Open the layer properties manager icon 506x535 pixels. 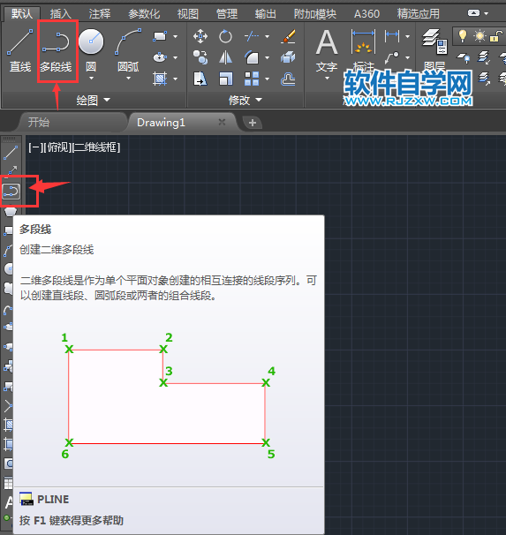pos(434,41)
